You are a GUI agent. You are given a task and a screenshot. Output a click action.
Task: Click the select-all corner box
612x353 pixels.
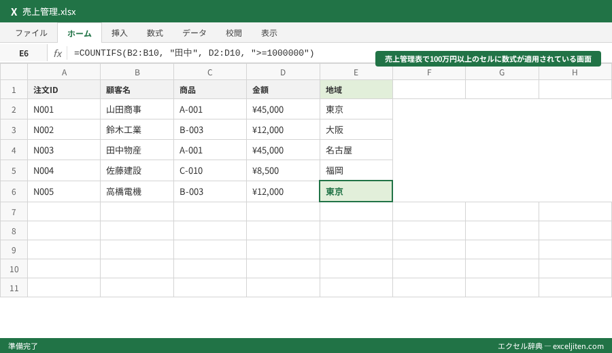tap(14, 72)
